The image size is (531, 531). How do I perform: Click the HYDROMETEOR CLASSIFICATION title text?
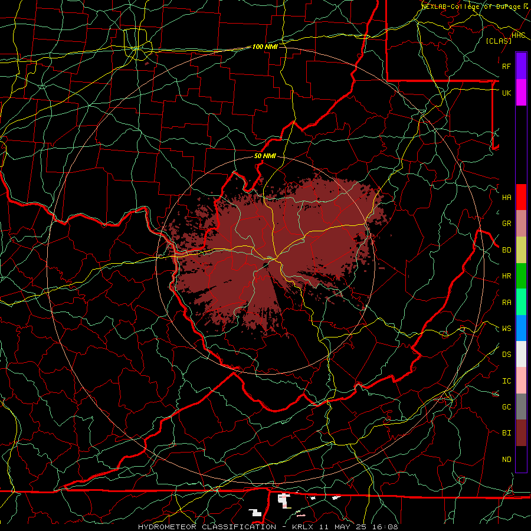(x=207, y=527)
